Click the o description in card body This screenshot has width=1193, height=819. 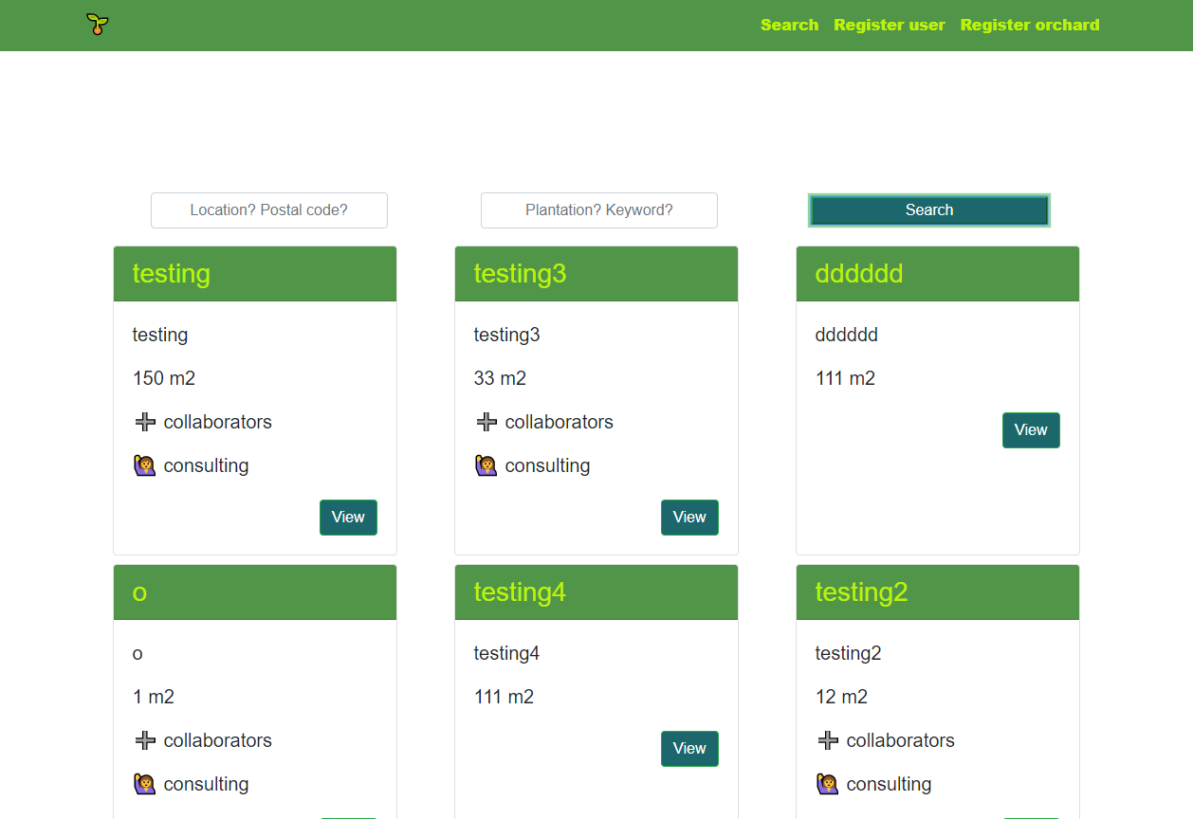tap(138, 653)
